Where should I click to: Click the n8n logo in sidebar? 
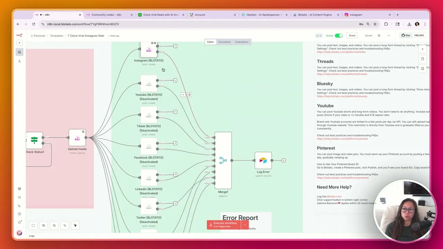point(19,35)
